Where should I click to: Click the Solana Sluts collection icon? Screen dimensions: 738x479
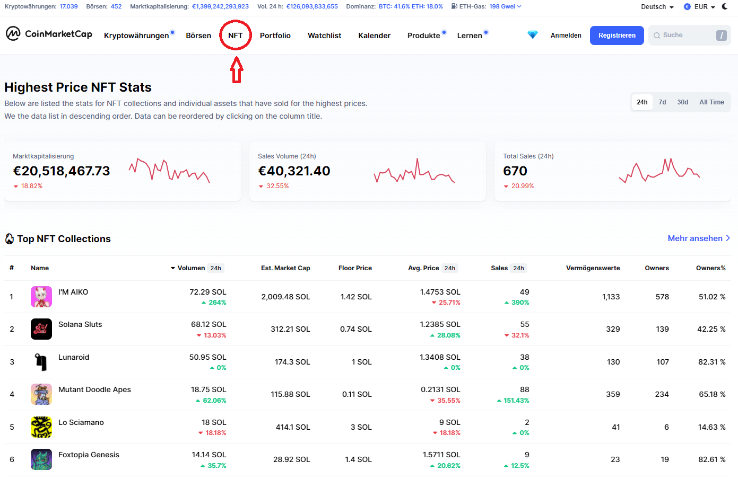tap(41, 329)
